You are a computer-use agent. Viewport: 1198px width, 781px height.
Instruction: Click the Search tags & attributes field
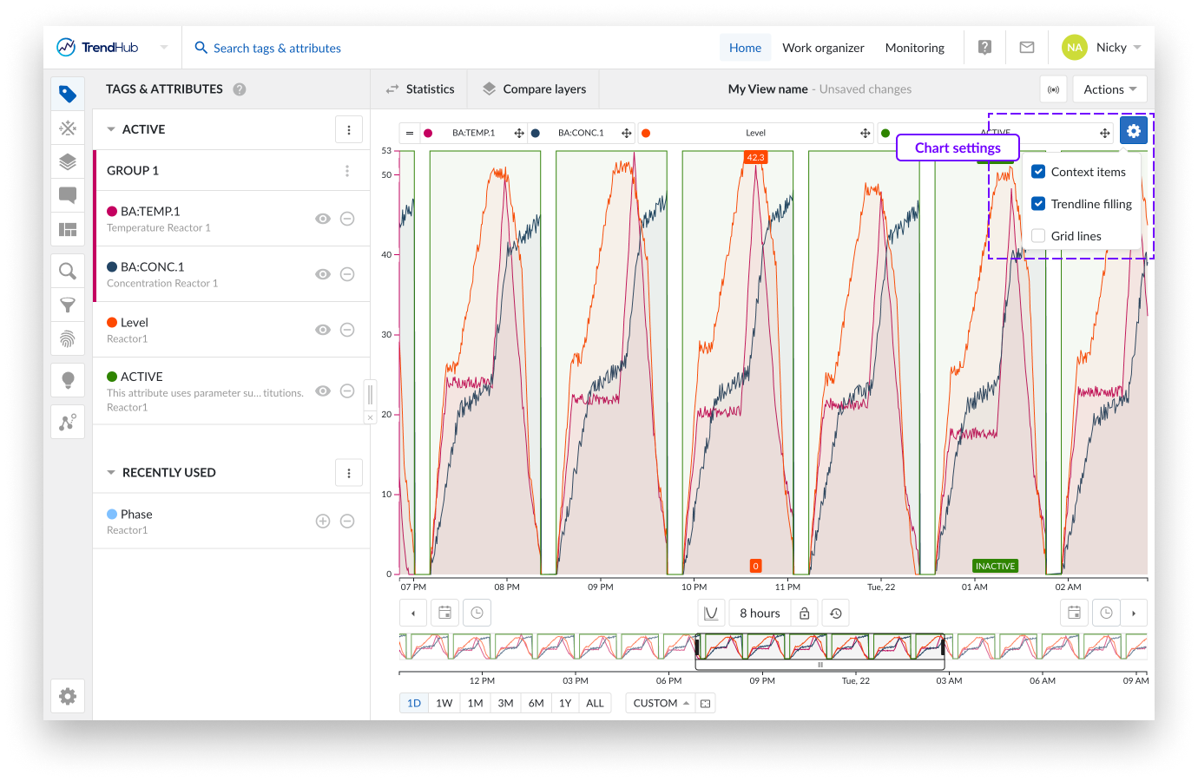click(277, 48)
